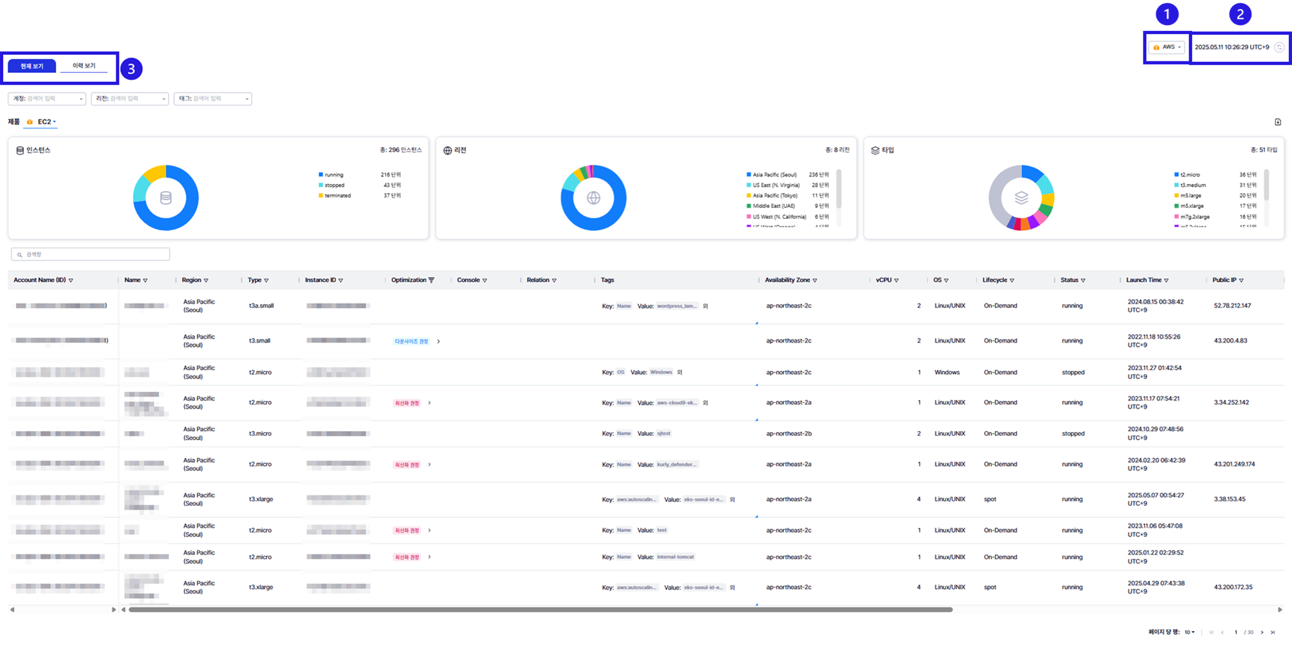Click the first 최신화 권장 recommendation badge
Viewport: 1292px width, 646px height.
[407, 403]
